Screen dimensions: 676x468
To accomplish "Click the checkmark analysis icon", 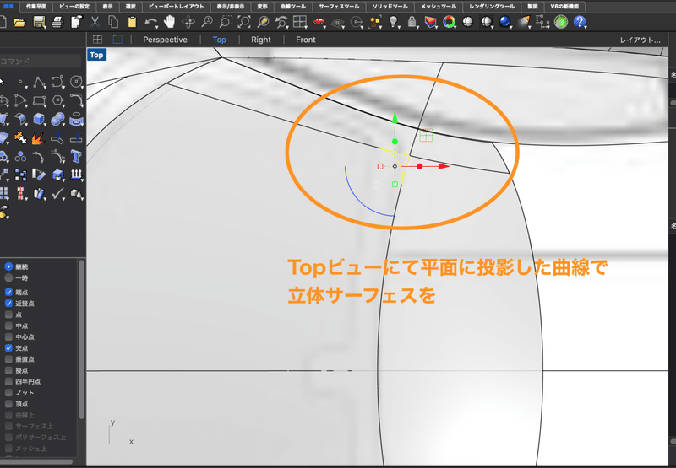I will coord(57,194).
